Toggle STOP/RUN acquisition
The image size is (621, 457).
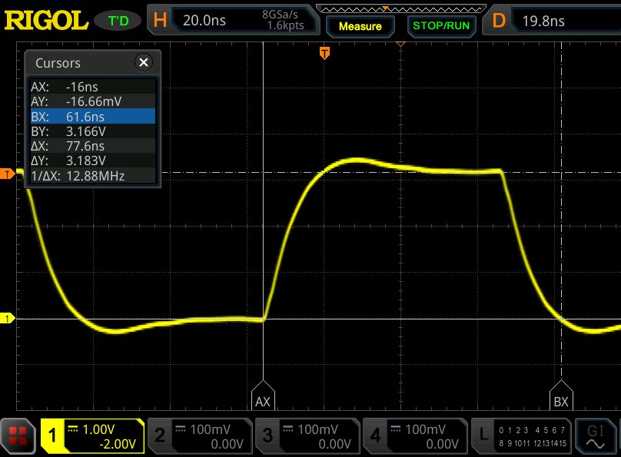tap(441, 26)
